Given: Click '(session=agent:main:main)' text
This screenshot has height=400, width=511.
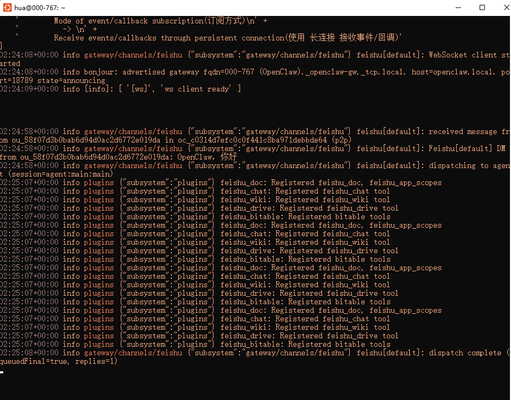Looking at the screenshot, I should coord(61,174).
